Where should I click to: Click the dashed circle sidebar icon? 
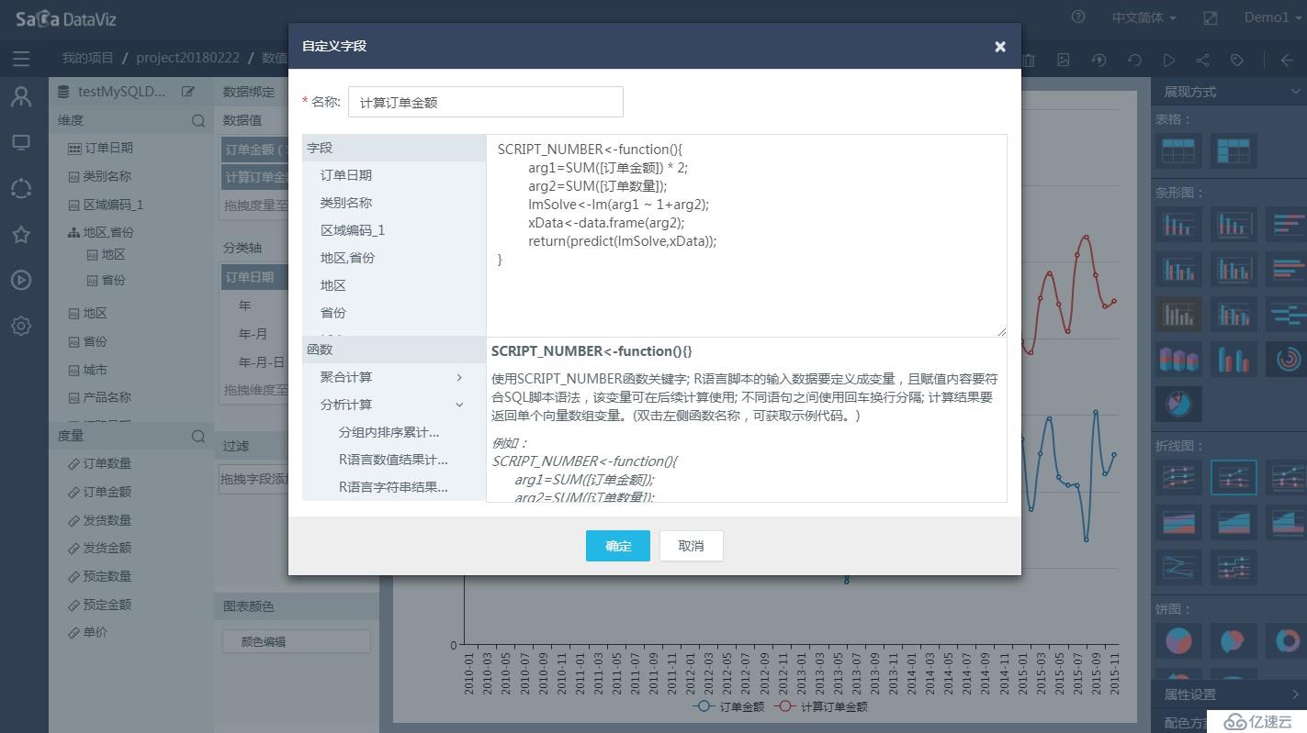pos(21,189)
